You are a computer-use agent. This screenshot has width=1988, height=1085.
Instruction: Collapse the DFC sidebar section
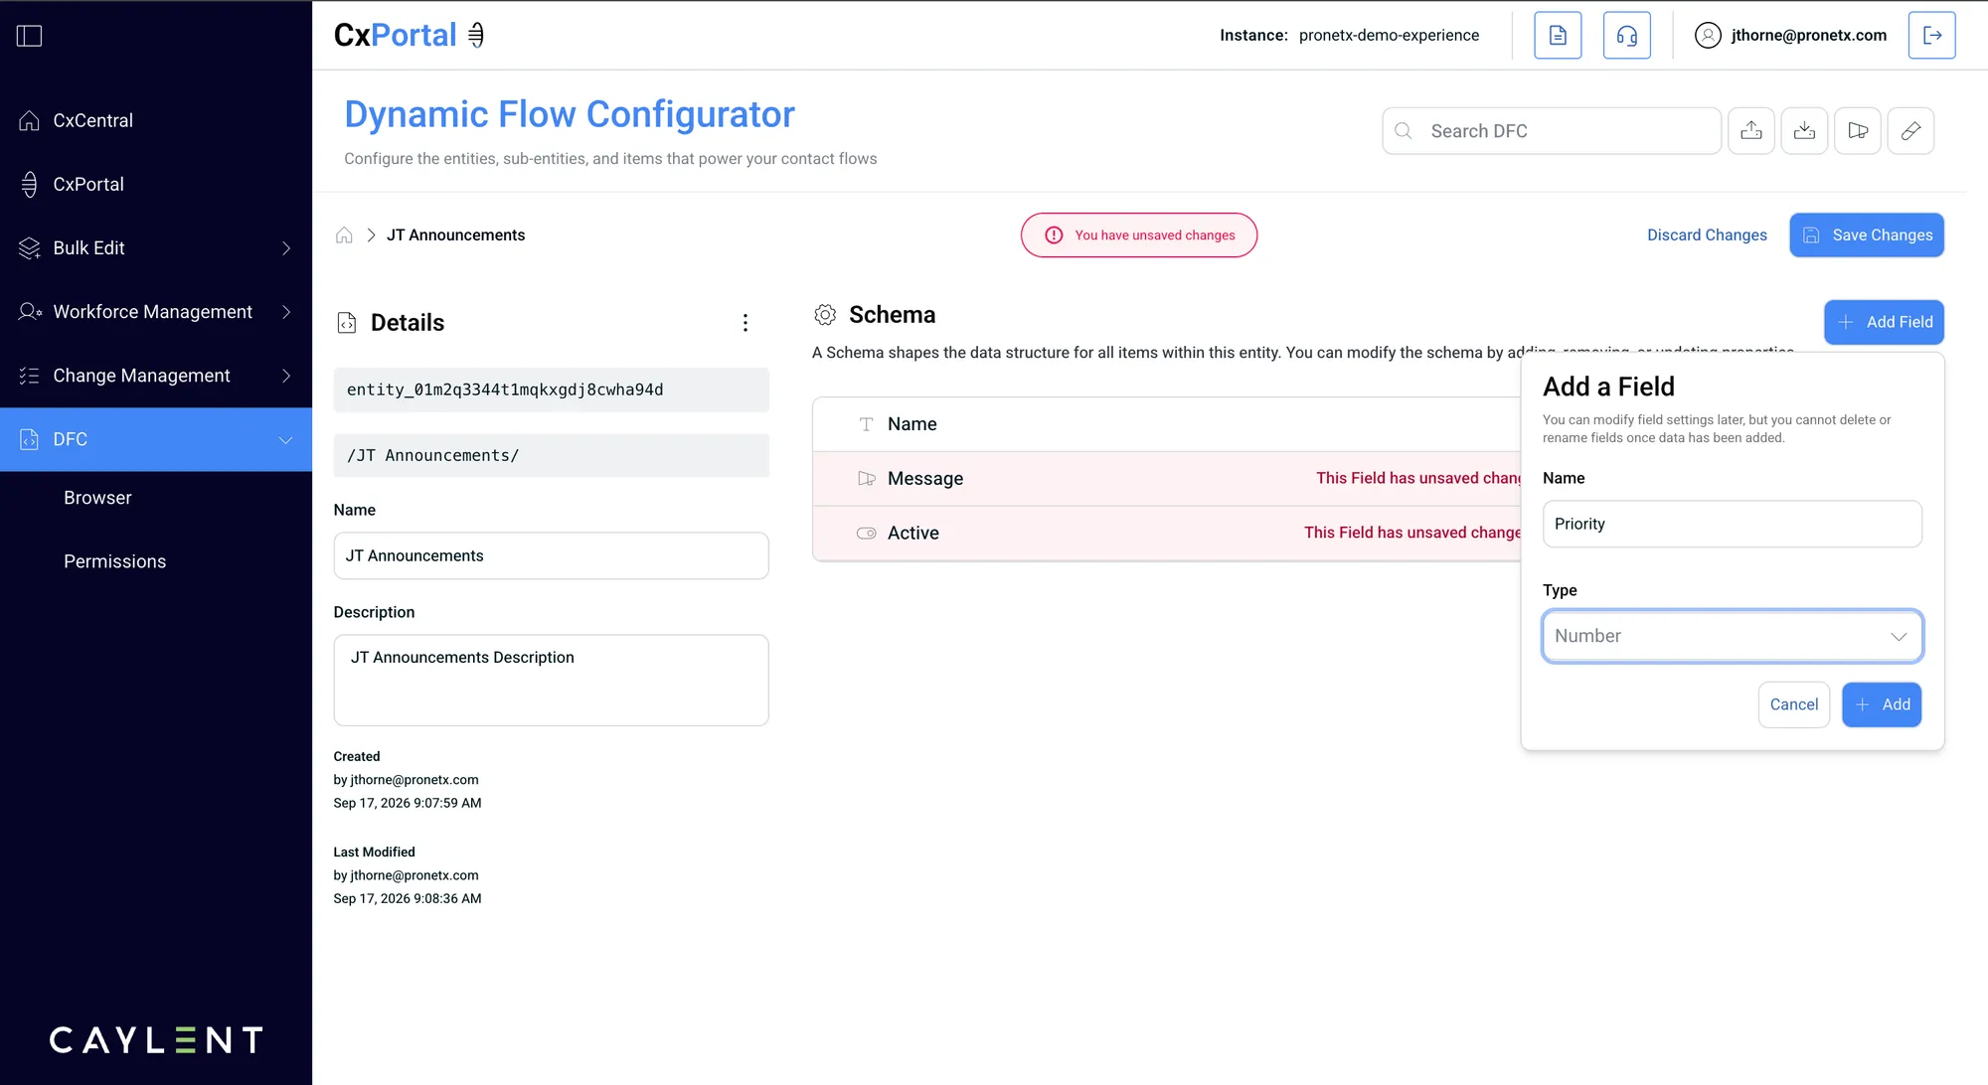tap(156, 439)
